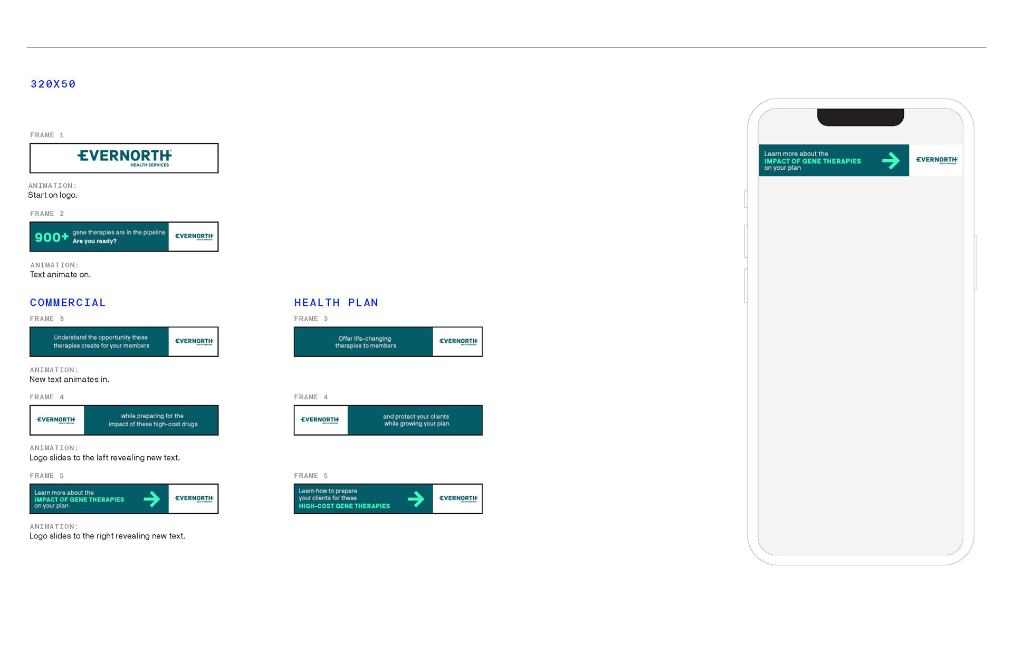Click the green arrow in the phone banner
Viewport: 1013px width, 655px height.
tap(891, 160)
